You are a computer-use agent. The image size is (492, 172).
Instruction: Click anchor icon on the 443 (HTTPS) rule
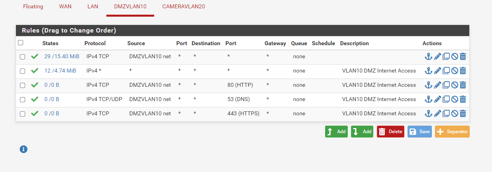coord(428,114)
